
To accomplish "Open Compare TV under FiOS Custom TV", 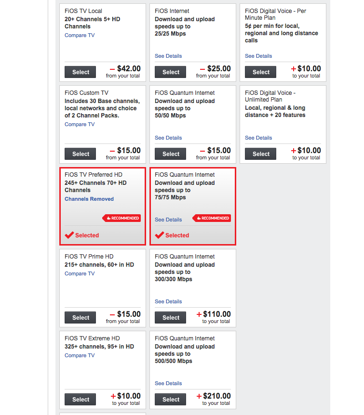I will [80, 124].
